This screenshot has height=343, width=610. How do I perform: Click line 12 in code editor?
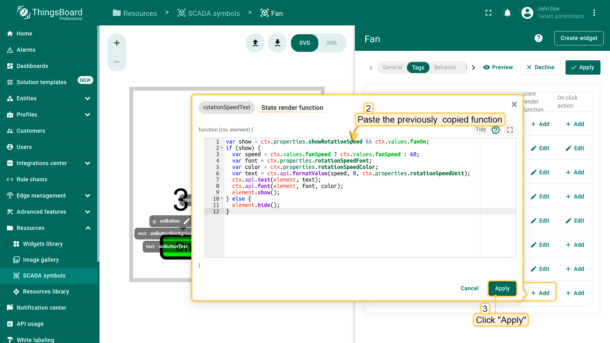pos(318,212)
